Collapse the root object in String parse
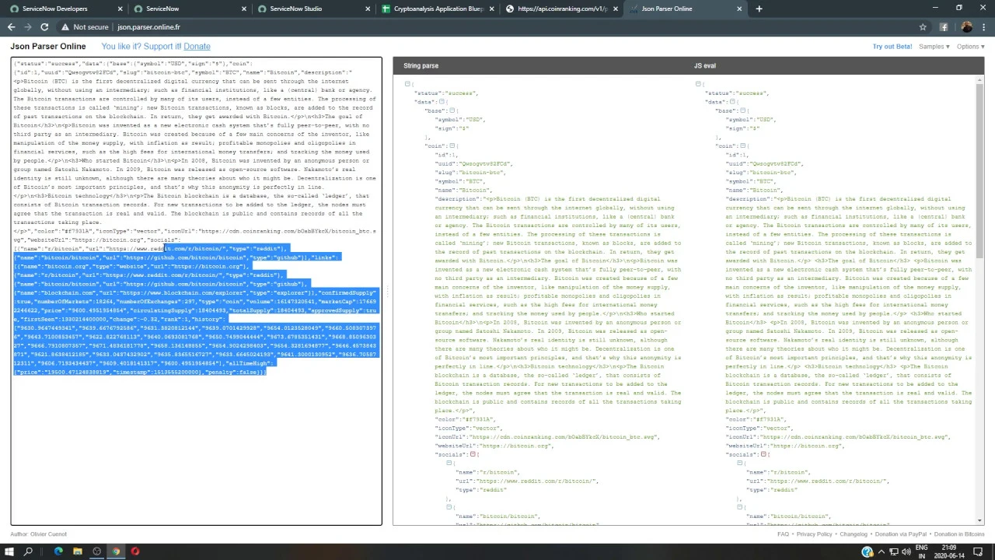995x560 pixels. point(407,84)
